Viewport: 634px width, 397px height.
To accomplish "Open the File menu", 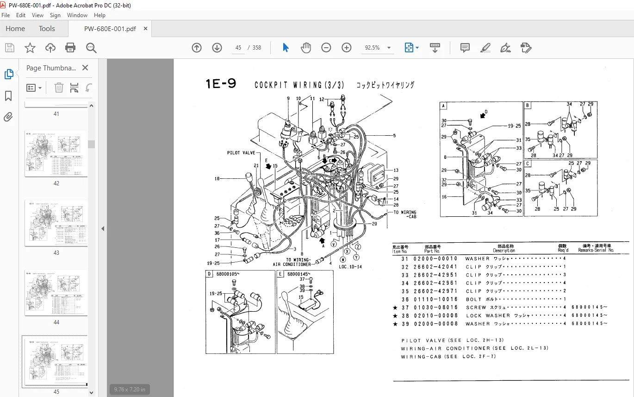I will click(6, 15).
